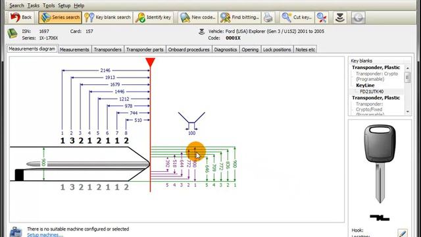Select the second Transponder, Plastic heading

(x=376, y=98)
